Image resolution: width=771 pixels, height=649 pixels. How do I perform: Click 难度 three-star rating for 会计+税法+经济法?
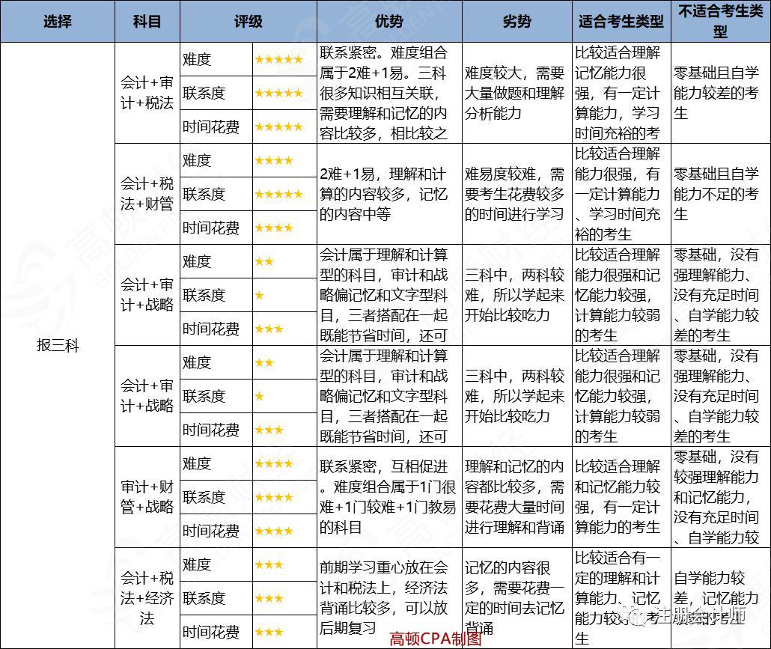tap(269, 565)
